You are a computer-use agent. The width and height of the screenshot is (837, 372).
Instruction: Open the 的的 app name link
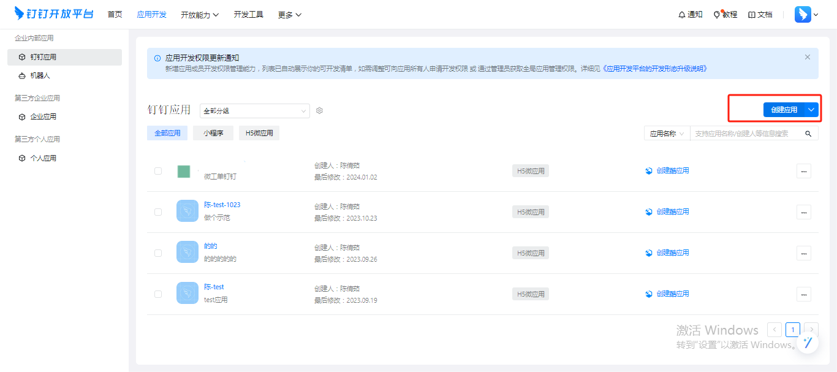coord(211,246)
